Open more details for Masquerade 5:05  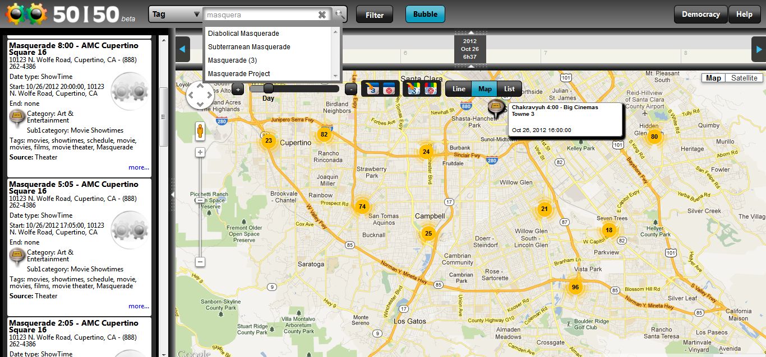139,306
